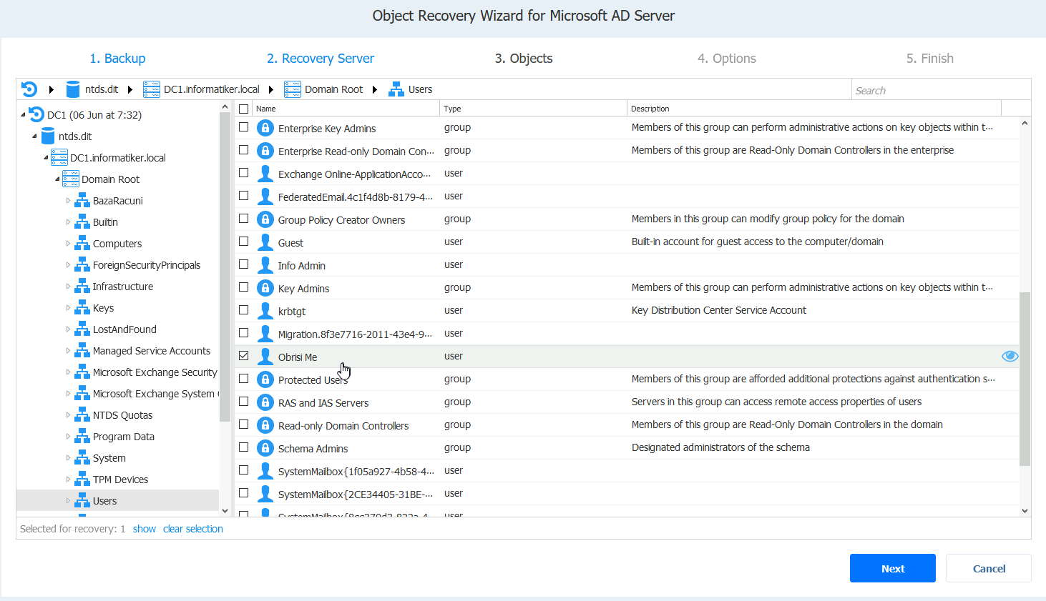Click the Keys container icon in tree
1046x601 pixels.
[x=82, y=308]
